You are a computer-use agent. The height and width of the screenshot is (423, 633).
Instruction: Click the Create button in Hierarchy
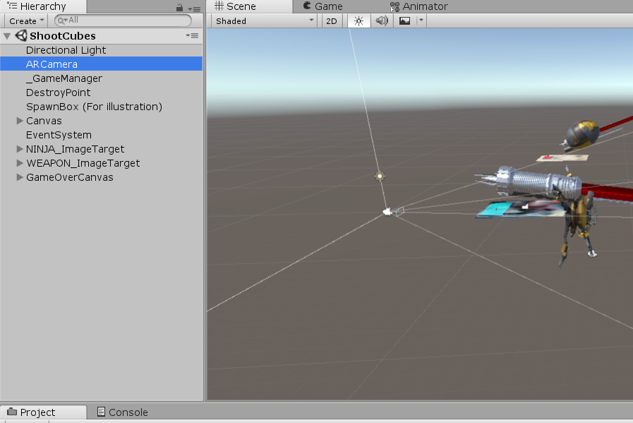[x=25, y=20]
